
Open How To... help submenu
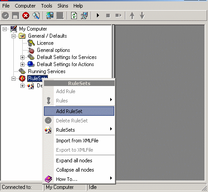click(79, 179)
